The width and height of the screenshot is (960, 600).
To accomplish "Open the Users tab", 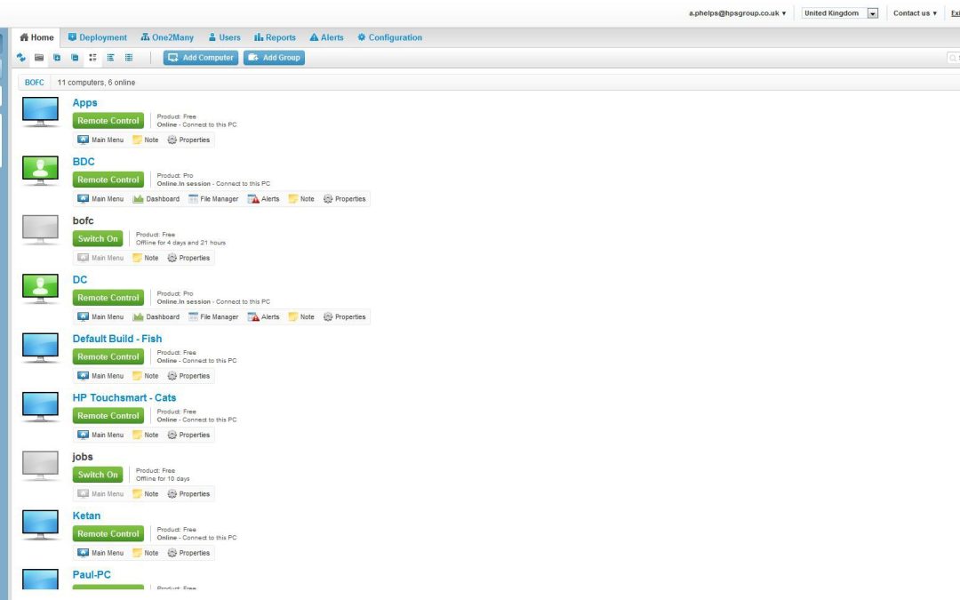I will (224, 37).
